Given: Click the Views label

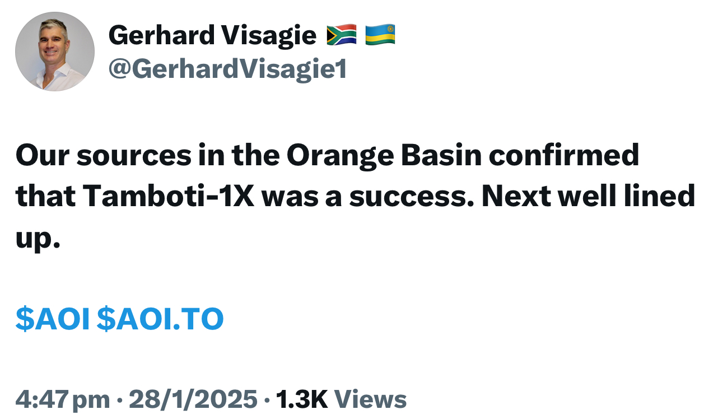Looking at the screenshot, I should pyautogui.click(x=370, y=399).
